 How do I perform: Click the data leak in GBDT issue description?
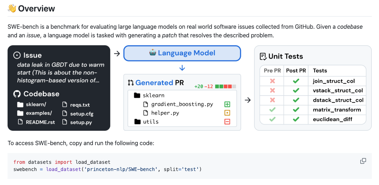(61, 73)
